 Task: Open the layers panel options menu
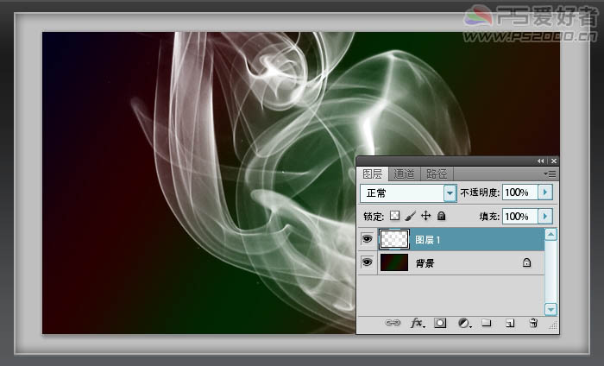(550, 174)
